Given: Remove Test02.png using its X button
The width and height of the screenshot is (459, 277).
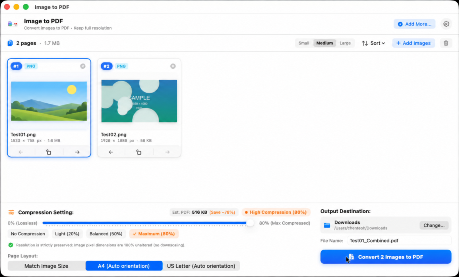Looking at the screenshot, I should click(173, 66).
